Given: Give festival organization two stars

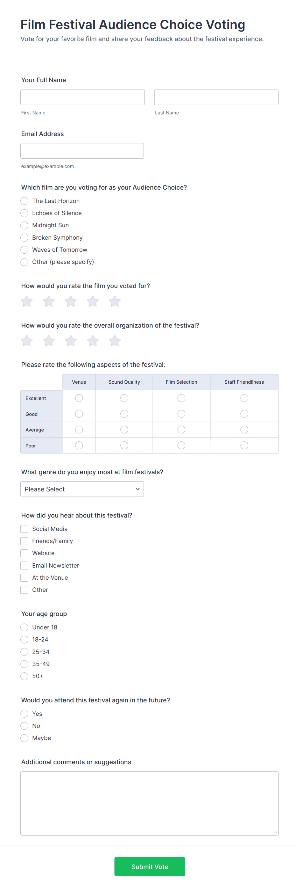Looking at the screenshot, I should (x=49, y=341).
